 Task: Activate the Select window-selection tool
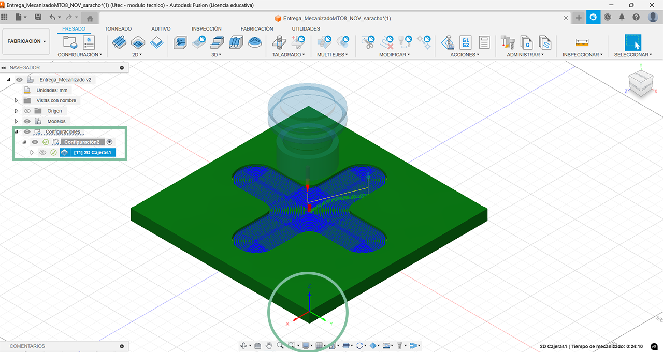click(x=633, y=42)
